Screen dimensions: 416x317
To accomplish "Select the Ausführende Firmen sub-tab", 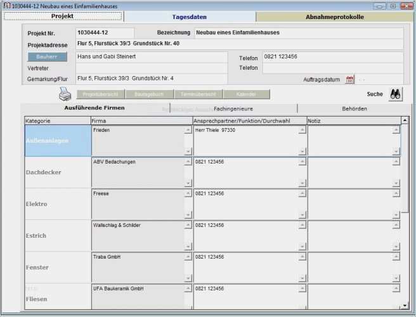I will (x=94, y=108).
